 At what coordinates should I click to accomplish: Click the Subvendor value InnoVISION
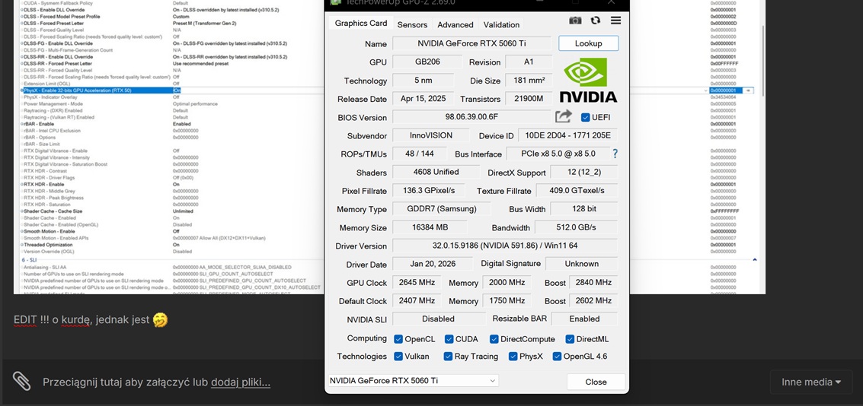(431, 135)
